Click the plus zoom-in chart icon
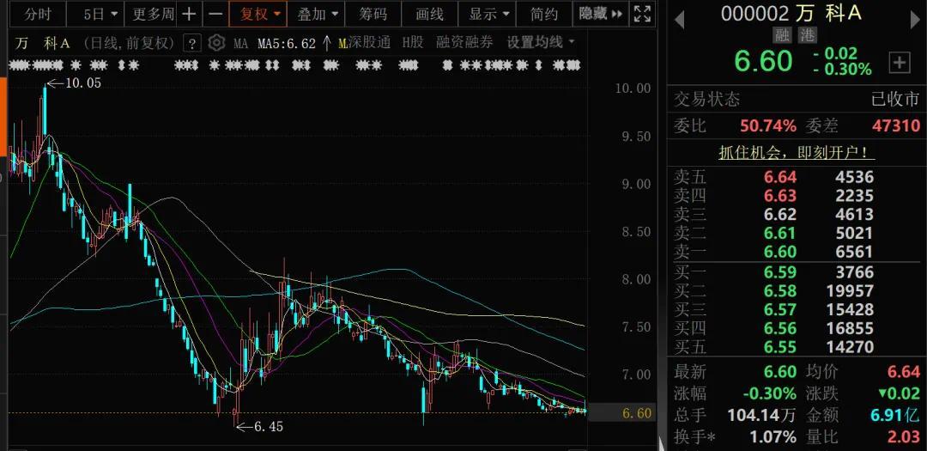The image size is (927, 451). click(189, 15)
